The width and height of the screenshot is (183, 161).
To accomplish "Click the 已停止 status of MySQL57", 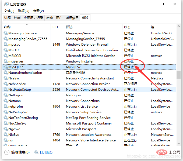I will click(129, 67).
